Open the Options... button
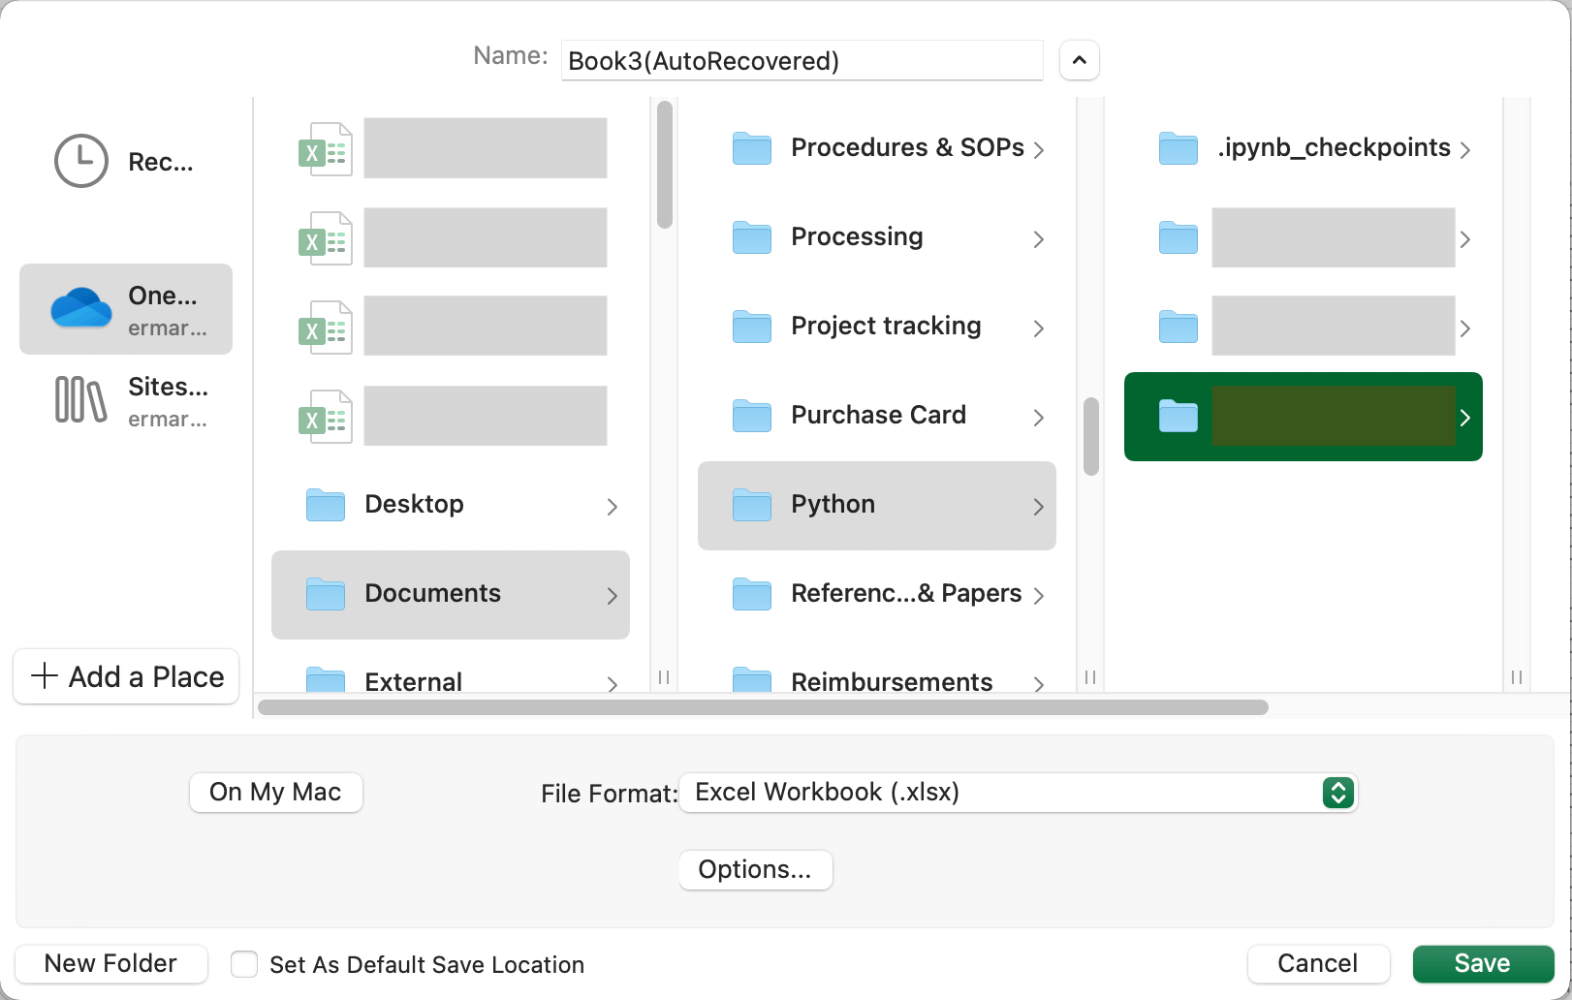This screenshot has height=1000, width=1572. (x=755, y=869)
